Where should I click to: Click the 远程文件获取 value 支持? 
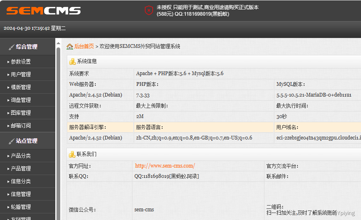[74, 116]
